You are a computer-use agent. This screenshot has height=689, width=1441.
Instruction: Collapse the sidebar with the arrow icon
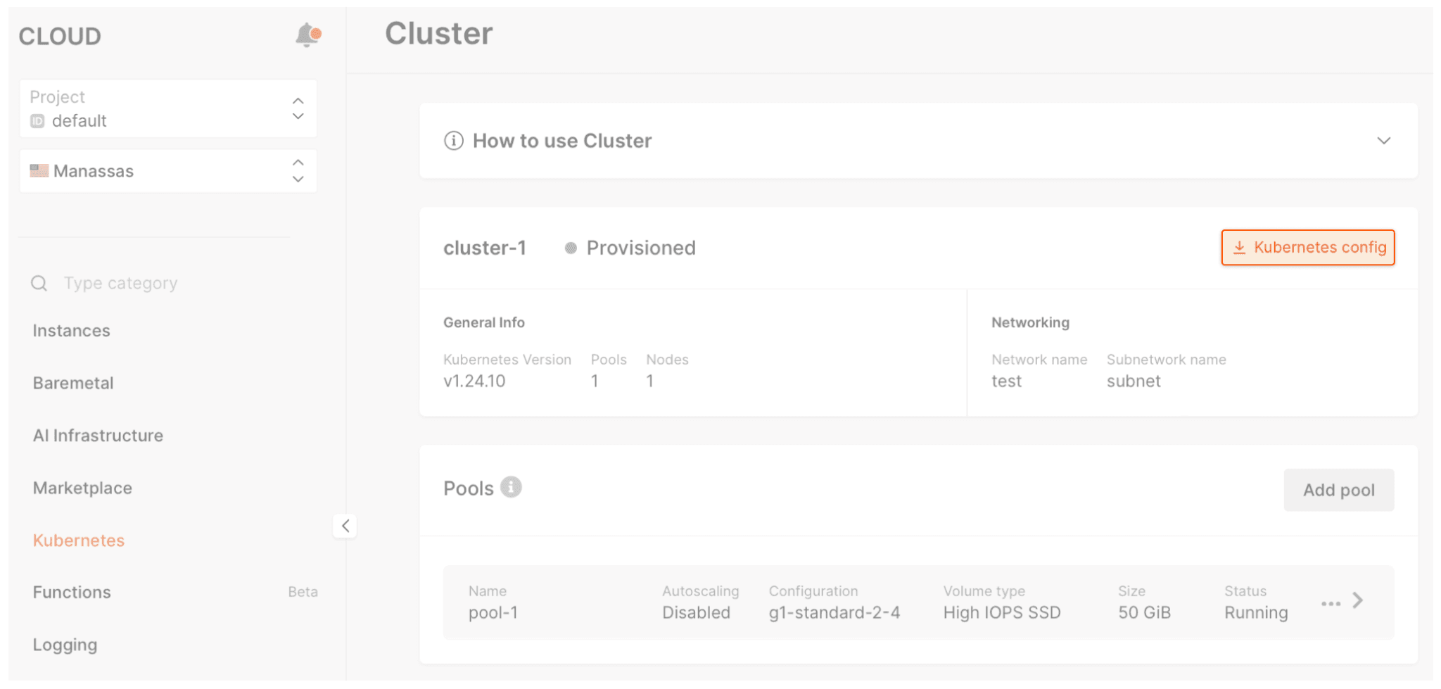[345, 526]
